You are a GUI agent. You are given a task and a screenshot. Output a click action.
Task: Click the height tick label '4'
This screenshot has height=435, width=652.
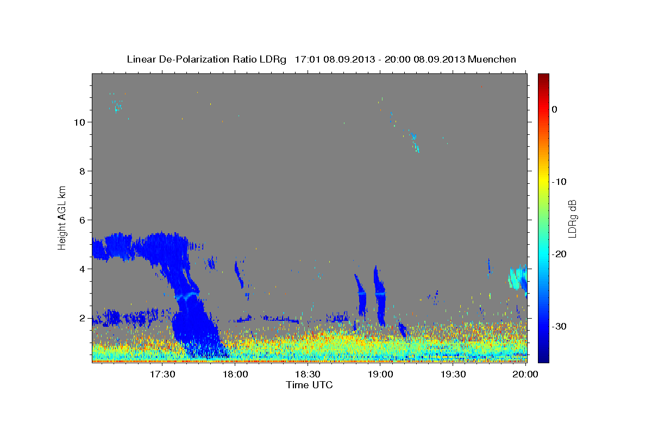coord(81,269)
